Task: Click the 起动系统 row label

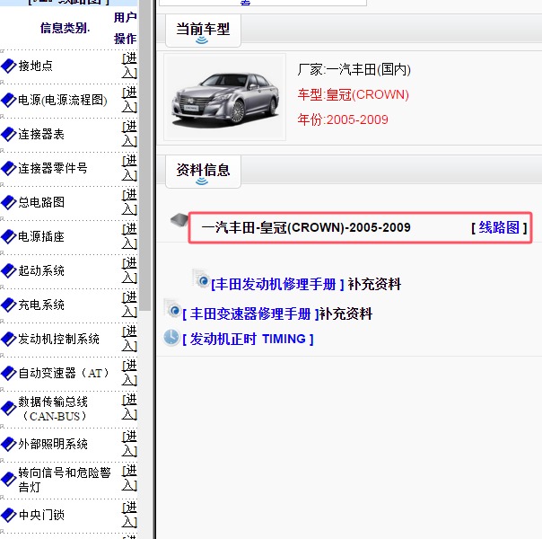Action: coord(41,270)
